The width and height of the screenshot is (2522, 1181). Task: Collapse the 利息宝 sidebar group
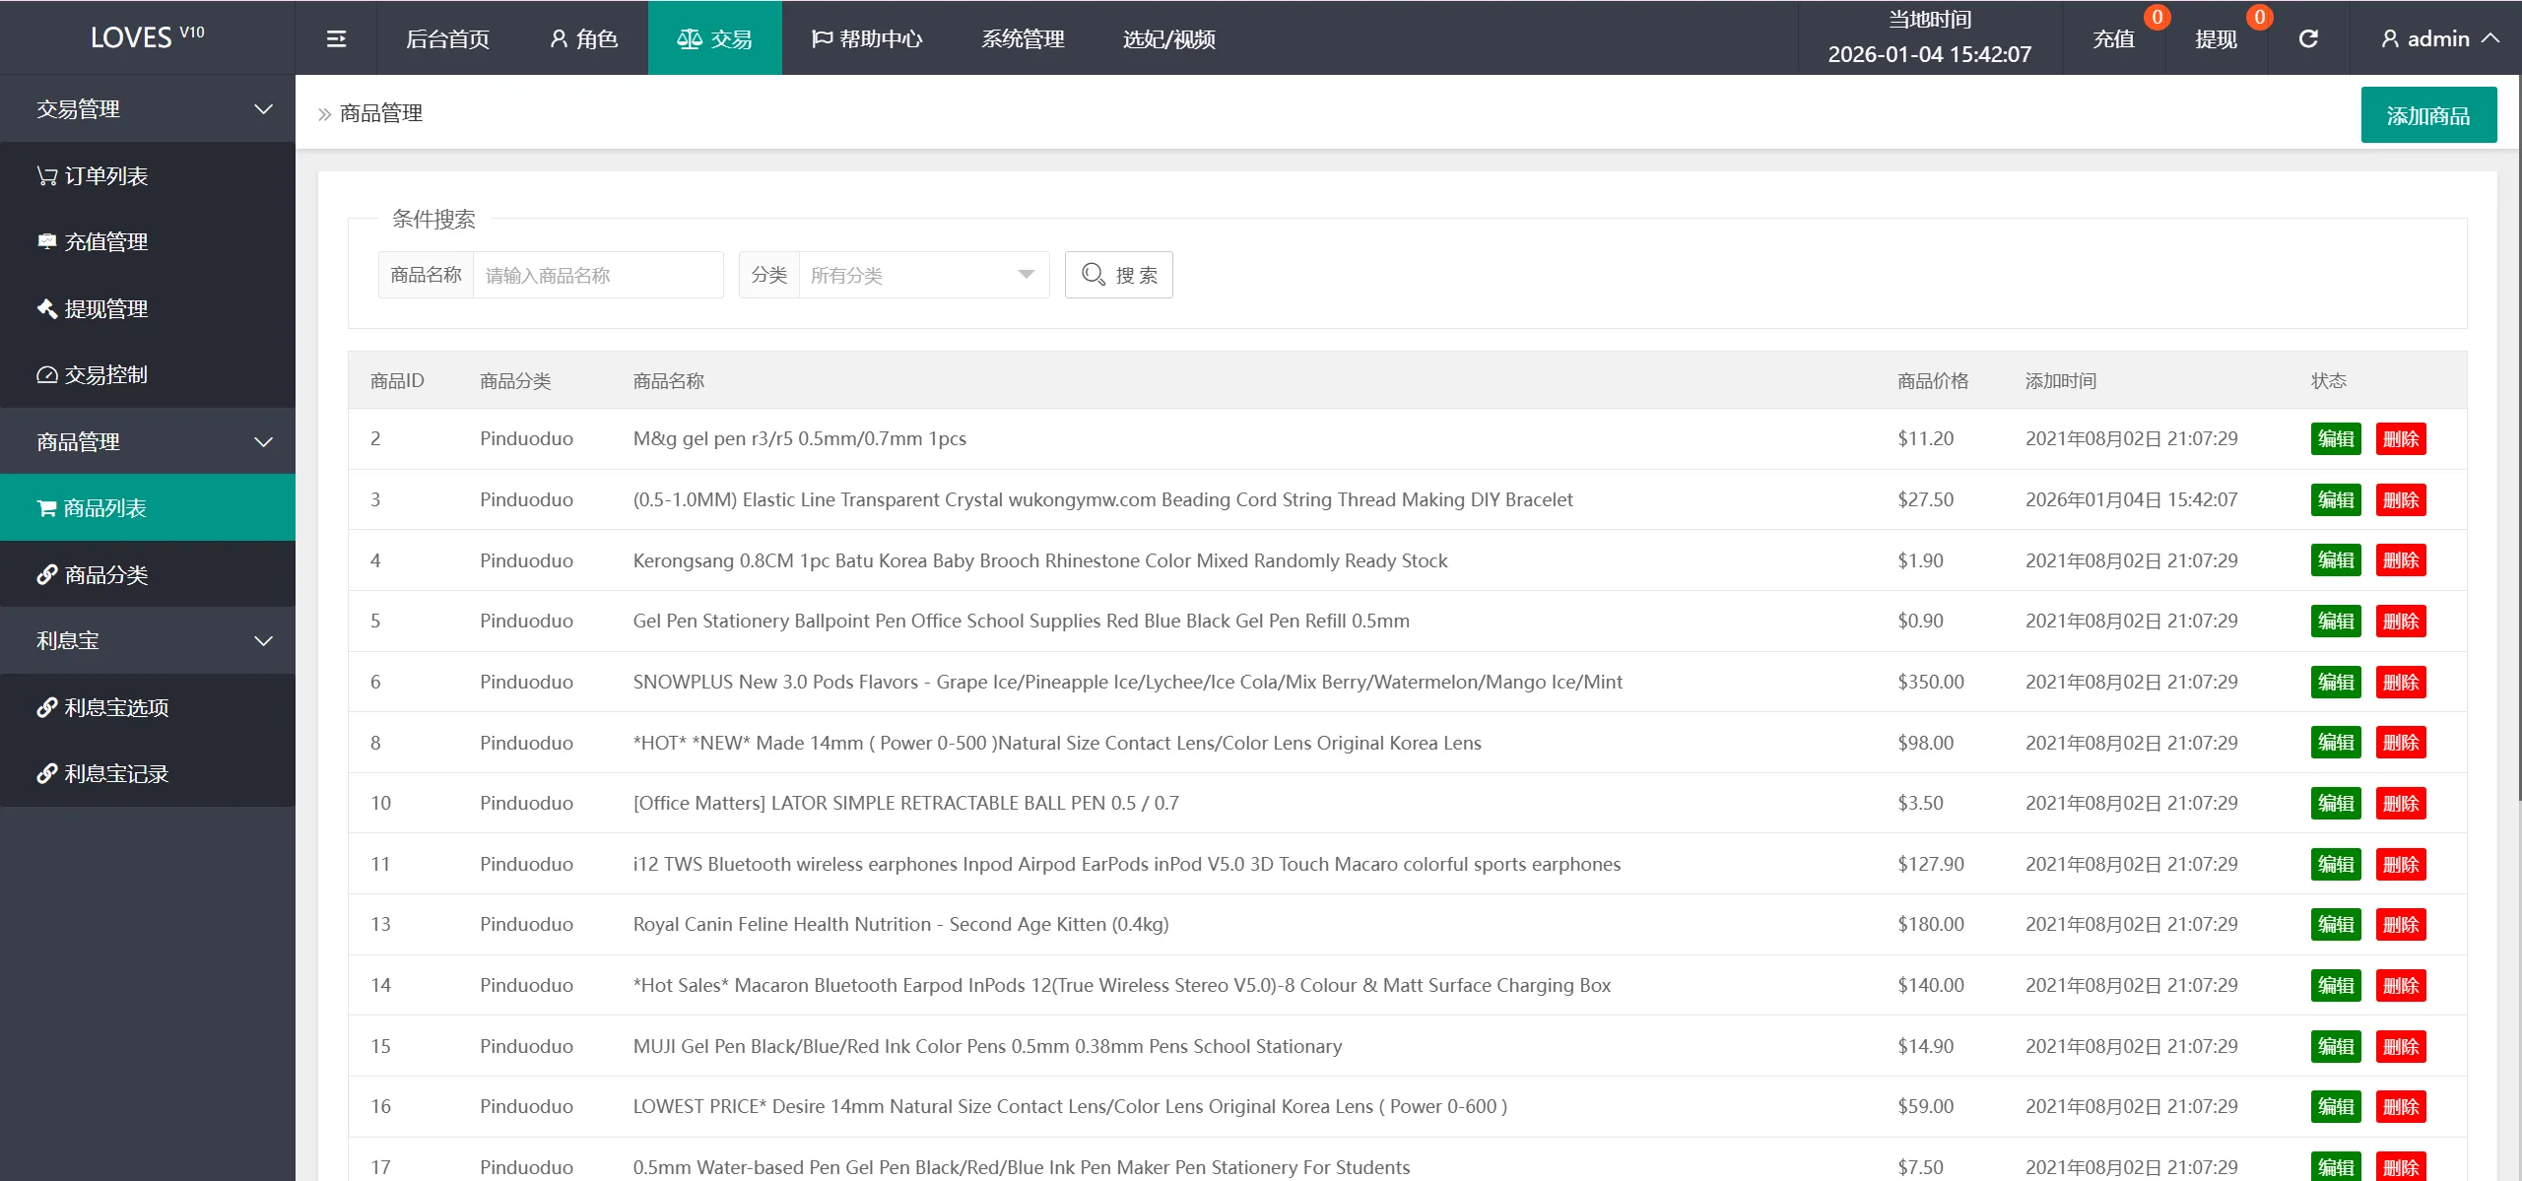click(x=148, y=641)
